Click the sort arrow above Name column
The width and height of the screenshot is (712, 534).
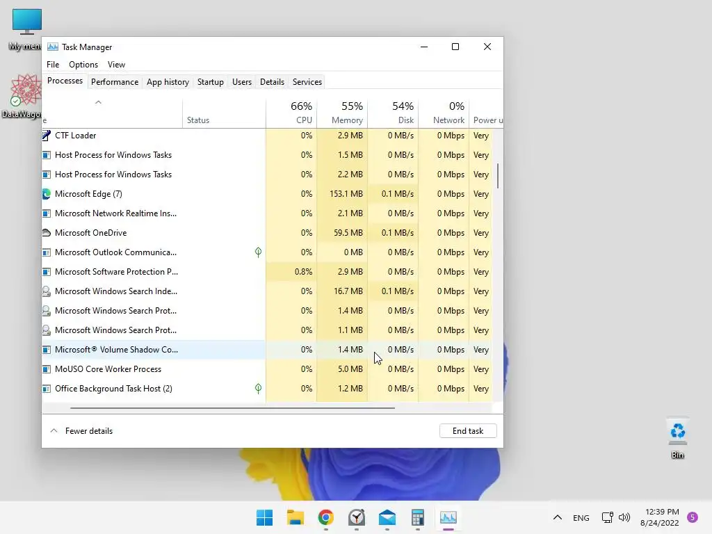[x=98, y=102]
